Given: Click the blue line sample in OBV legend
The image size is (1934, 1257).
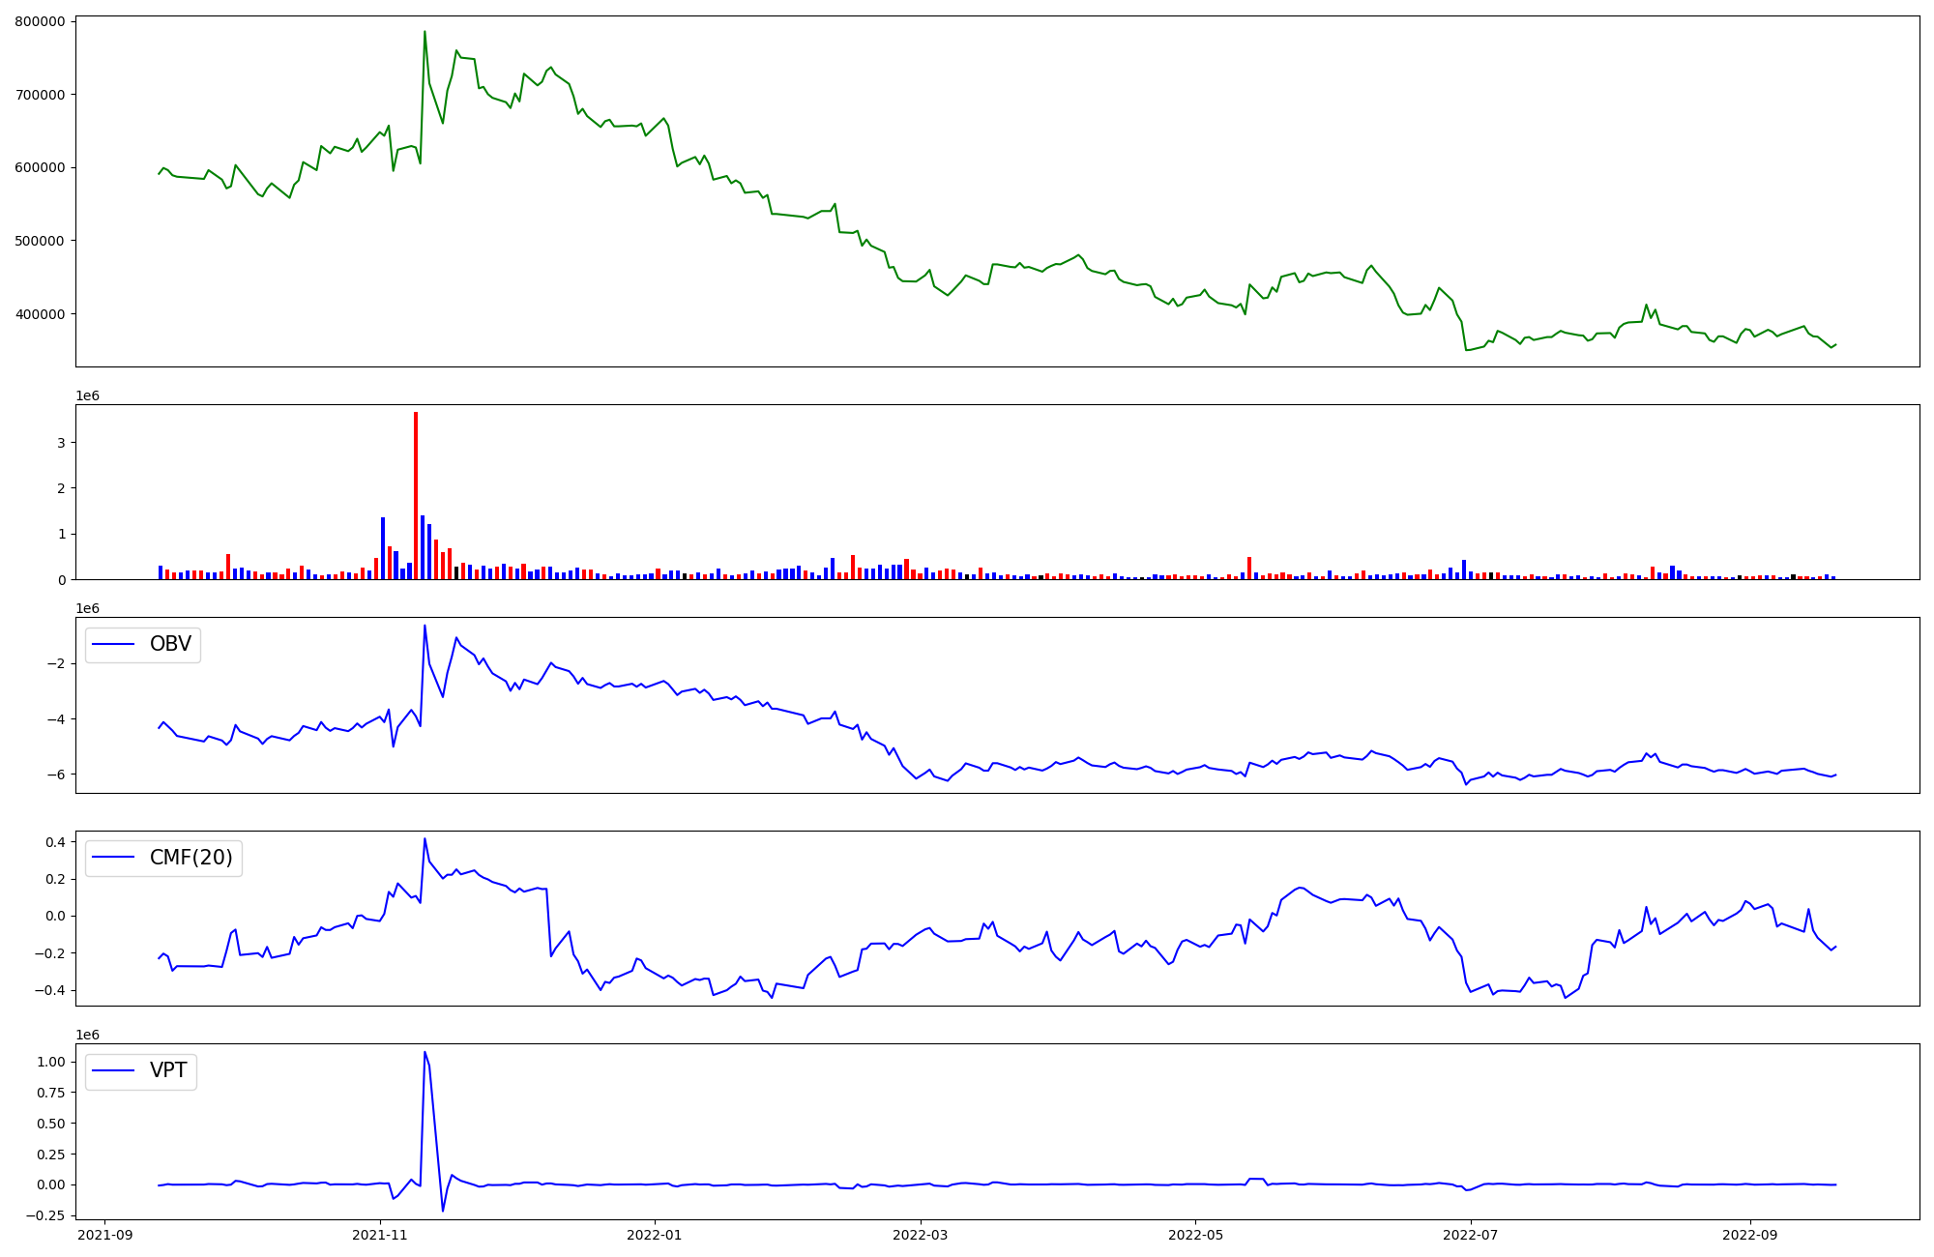Looking at the screenshot, I should (x=115, y=645).
